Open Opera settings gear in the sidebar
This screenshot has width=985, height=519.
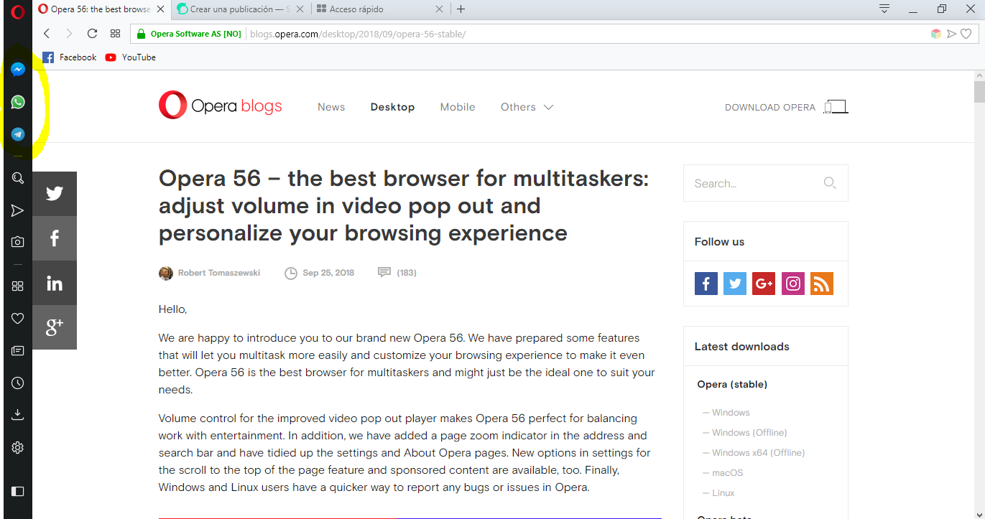point(18,448)
